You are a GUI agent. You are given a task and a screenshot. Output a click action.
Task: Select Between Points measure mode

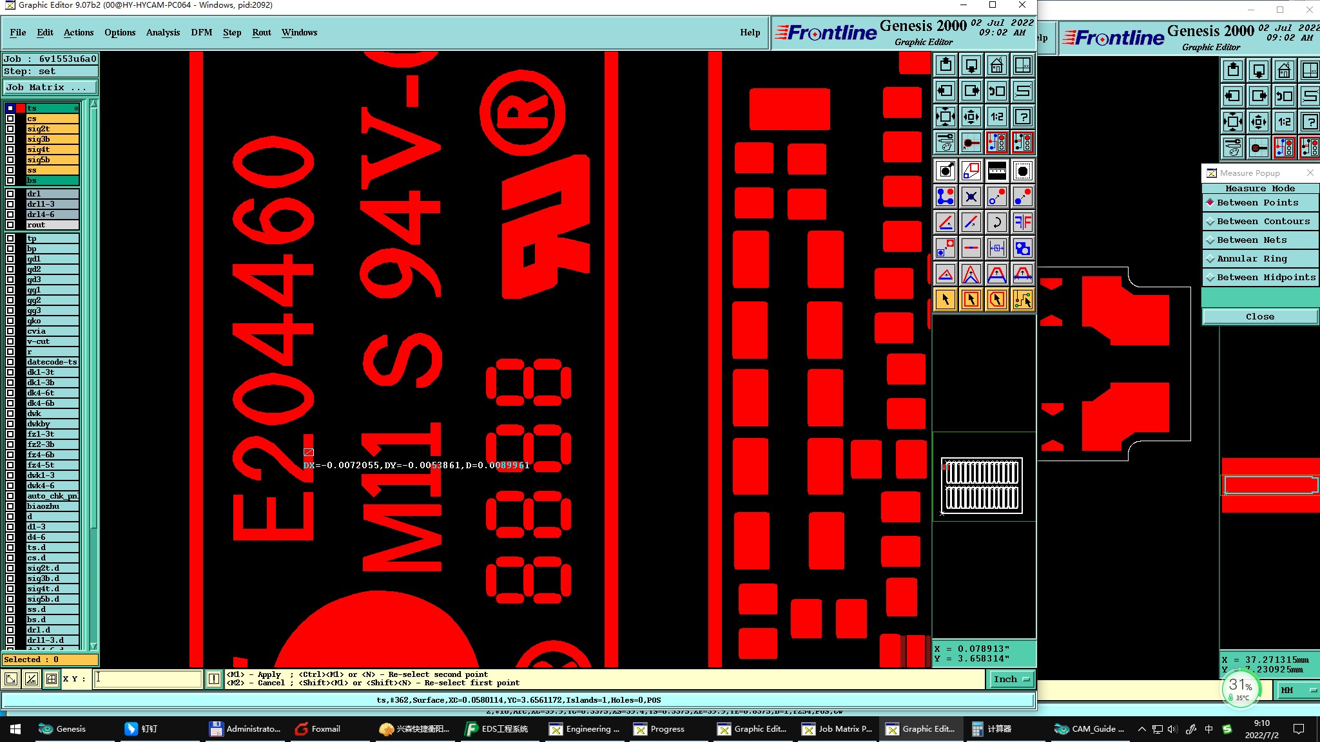click(x=1260, y=202)
